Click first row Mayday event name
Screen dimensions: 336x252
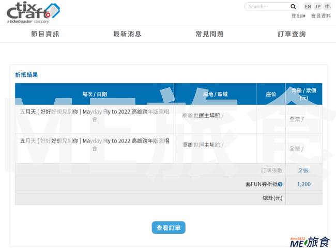[x=95, y=115]
